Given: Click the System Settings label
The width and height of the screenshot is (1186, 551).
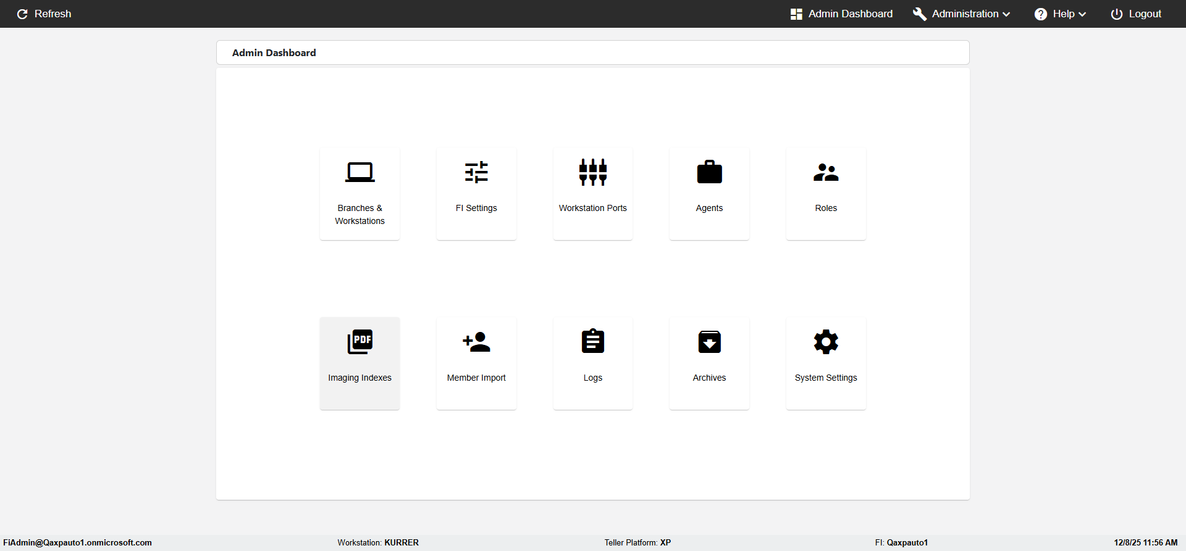Looking at the screenshot, I should 826,378.
